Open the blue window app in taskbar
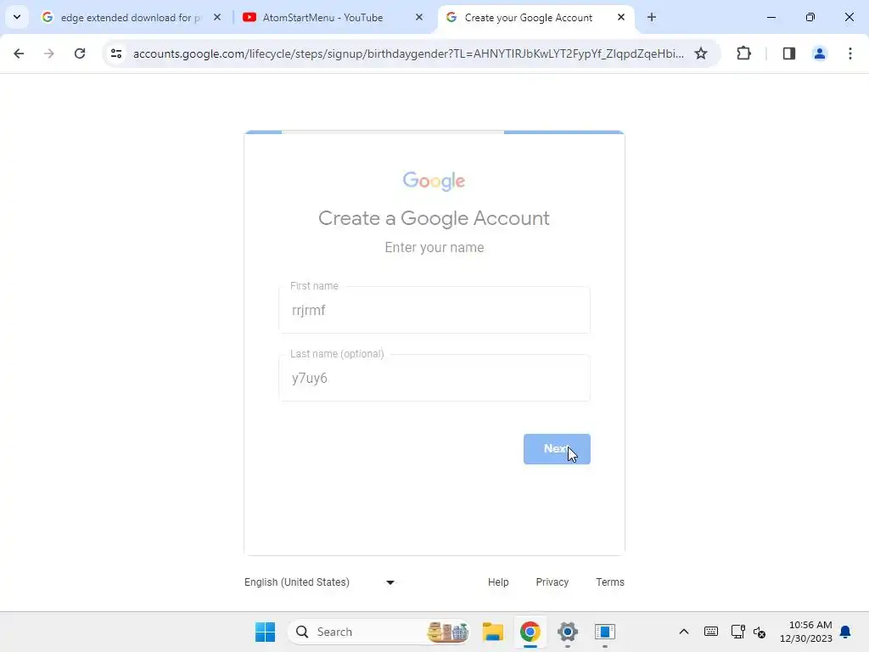This screenshot has width=869, height=652. click(604, 632)
